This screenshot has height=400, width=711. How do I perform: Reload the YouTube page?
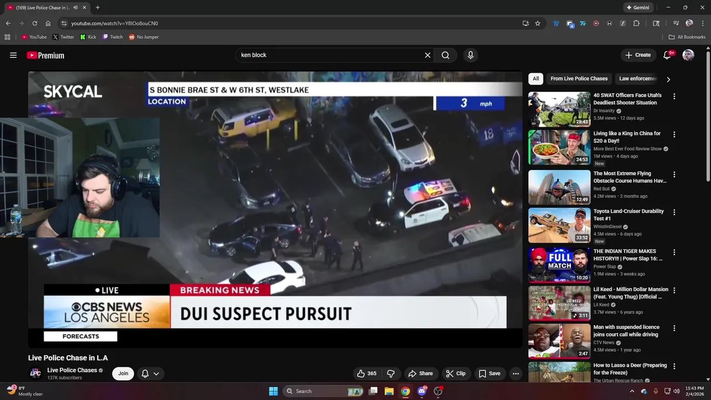click(34, 23)
